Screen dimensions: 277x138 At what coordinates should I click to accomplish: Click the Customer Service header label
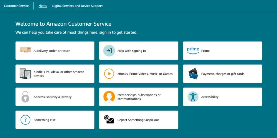tap(16, 6)
